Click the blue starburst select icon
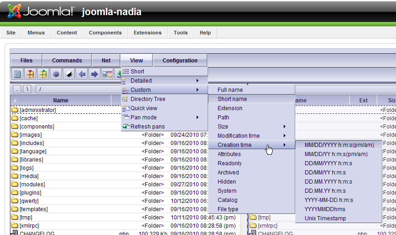The width and height of the screenshot is (396, 235). (x=56, y=74)
